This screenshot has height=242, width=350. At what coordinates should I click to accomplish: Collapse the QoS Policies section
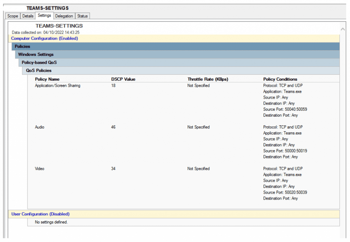coord(39,71)
